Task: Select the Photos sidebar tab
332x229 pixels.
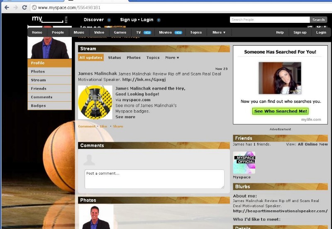Action: tap(49, 71)
